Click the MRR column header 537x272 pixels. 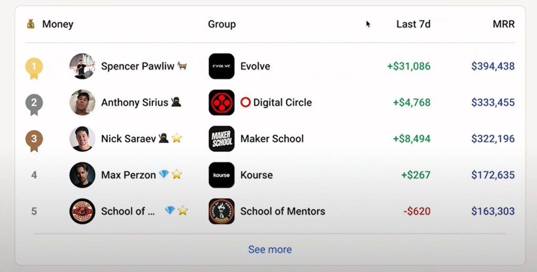(x=504, y=24)
